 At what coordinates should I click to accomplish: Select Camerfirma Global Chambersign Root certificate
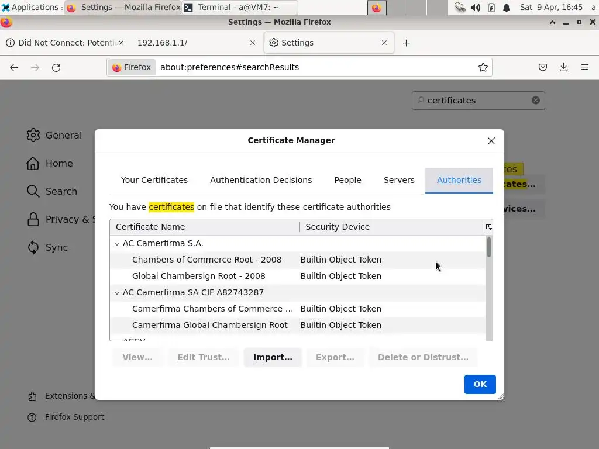[298, 325]
